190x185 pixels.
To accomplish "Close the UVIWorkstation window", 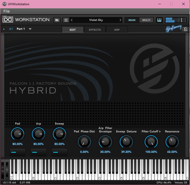I will coord(183,4).
